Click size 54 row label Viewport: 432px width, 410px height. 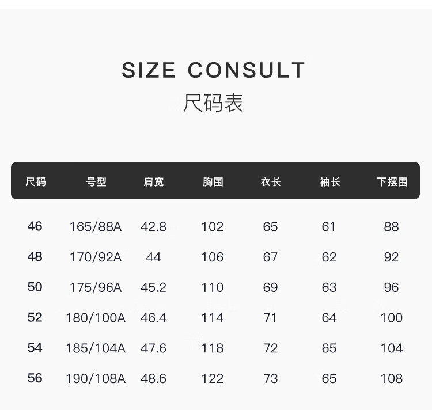coord(35,347)
